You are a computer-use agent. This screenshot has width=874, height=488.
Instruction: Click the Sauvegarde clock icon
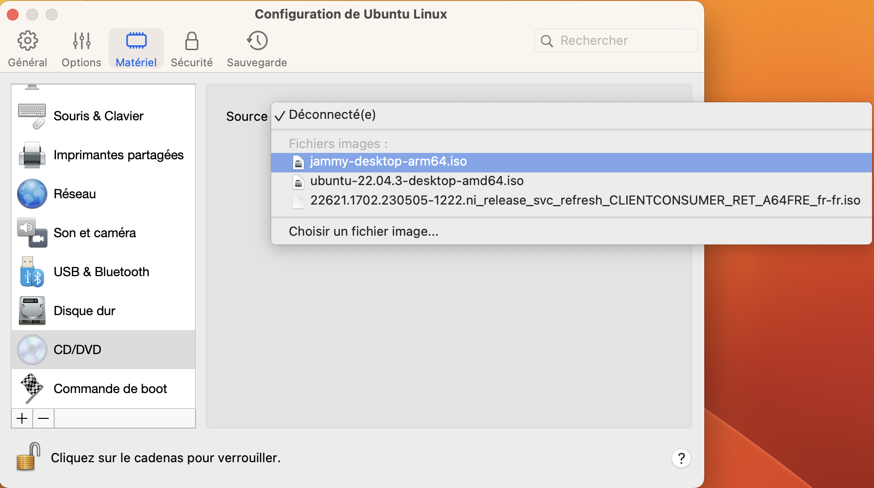(257, 41)
